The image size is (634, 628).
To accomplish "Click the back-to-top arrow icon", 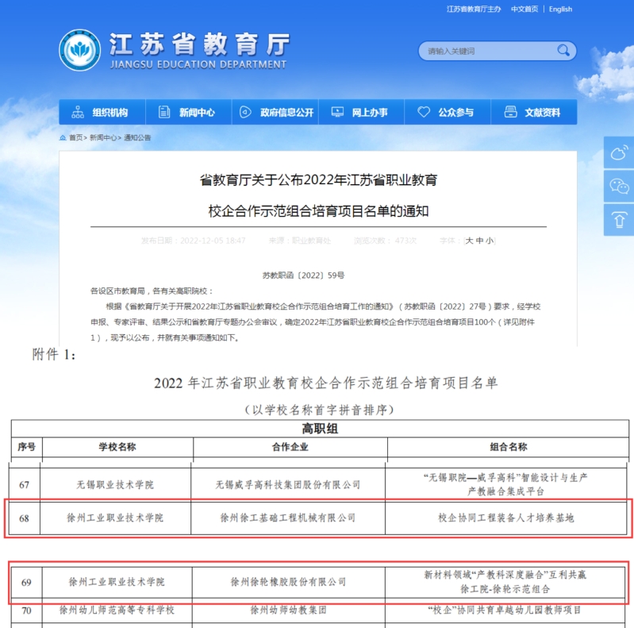I will coord(618,220).
